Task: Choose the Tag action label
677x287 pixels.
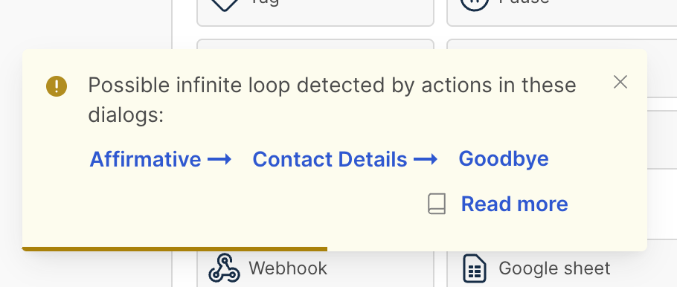Action: pos(264,2)
